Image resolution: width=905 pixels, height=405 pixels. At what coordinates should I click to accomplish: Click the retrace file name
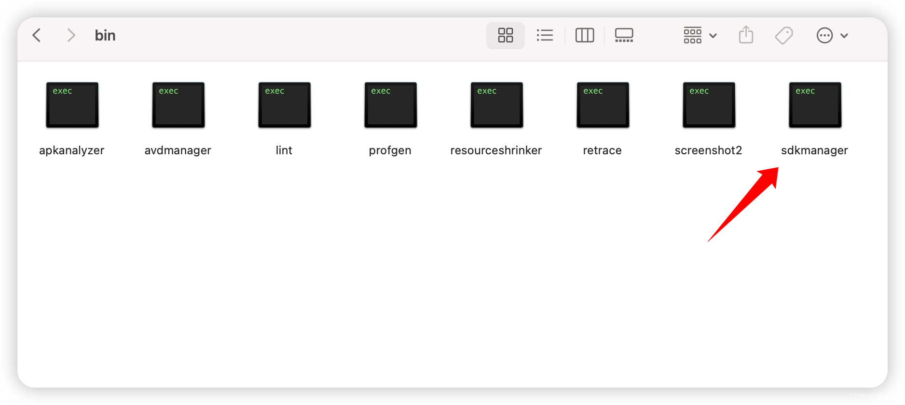point(603,150)
